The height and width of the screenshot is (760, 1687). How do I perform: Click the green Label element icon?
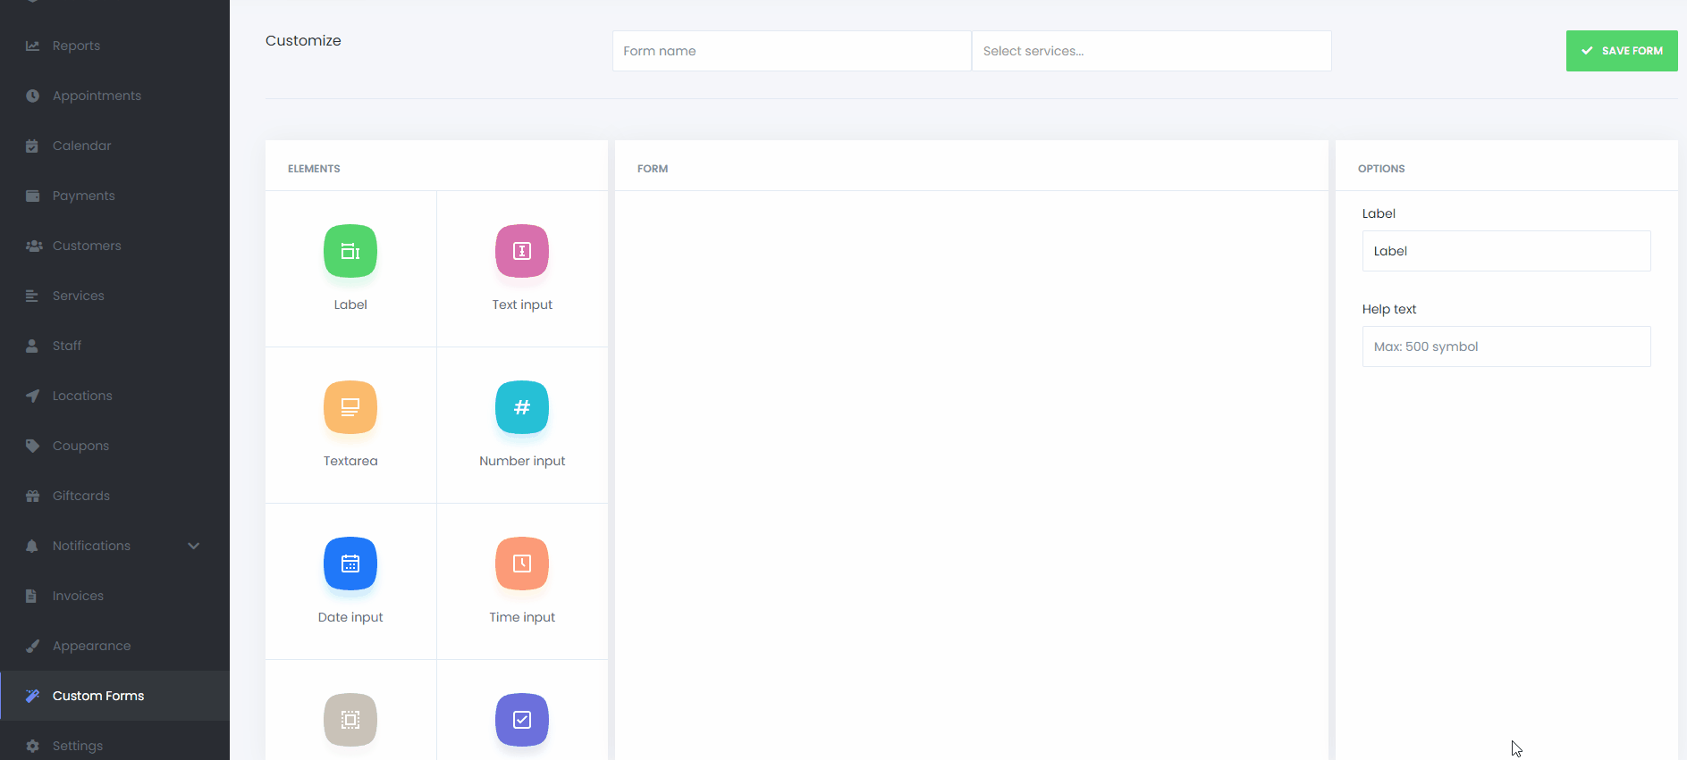350,251
